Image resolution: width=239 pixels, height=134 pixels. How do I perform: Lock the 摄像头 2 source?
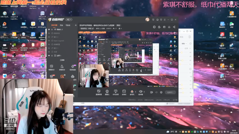click(x=52, y=29)
